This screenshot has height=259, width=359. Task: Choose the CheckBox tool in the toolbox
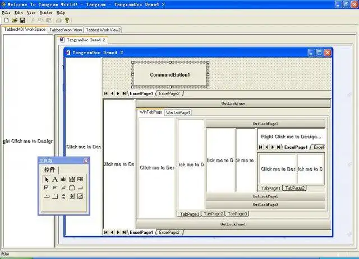(46, 188)
